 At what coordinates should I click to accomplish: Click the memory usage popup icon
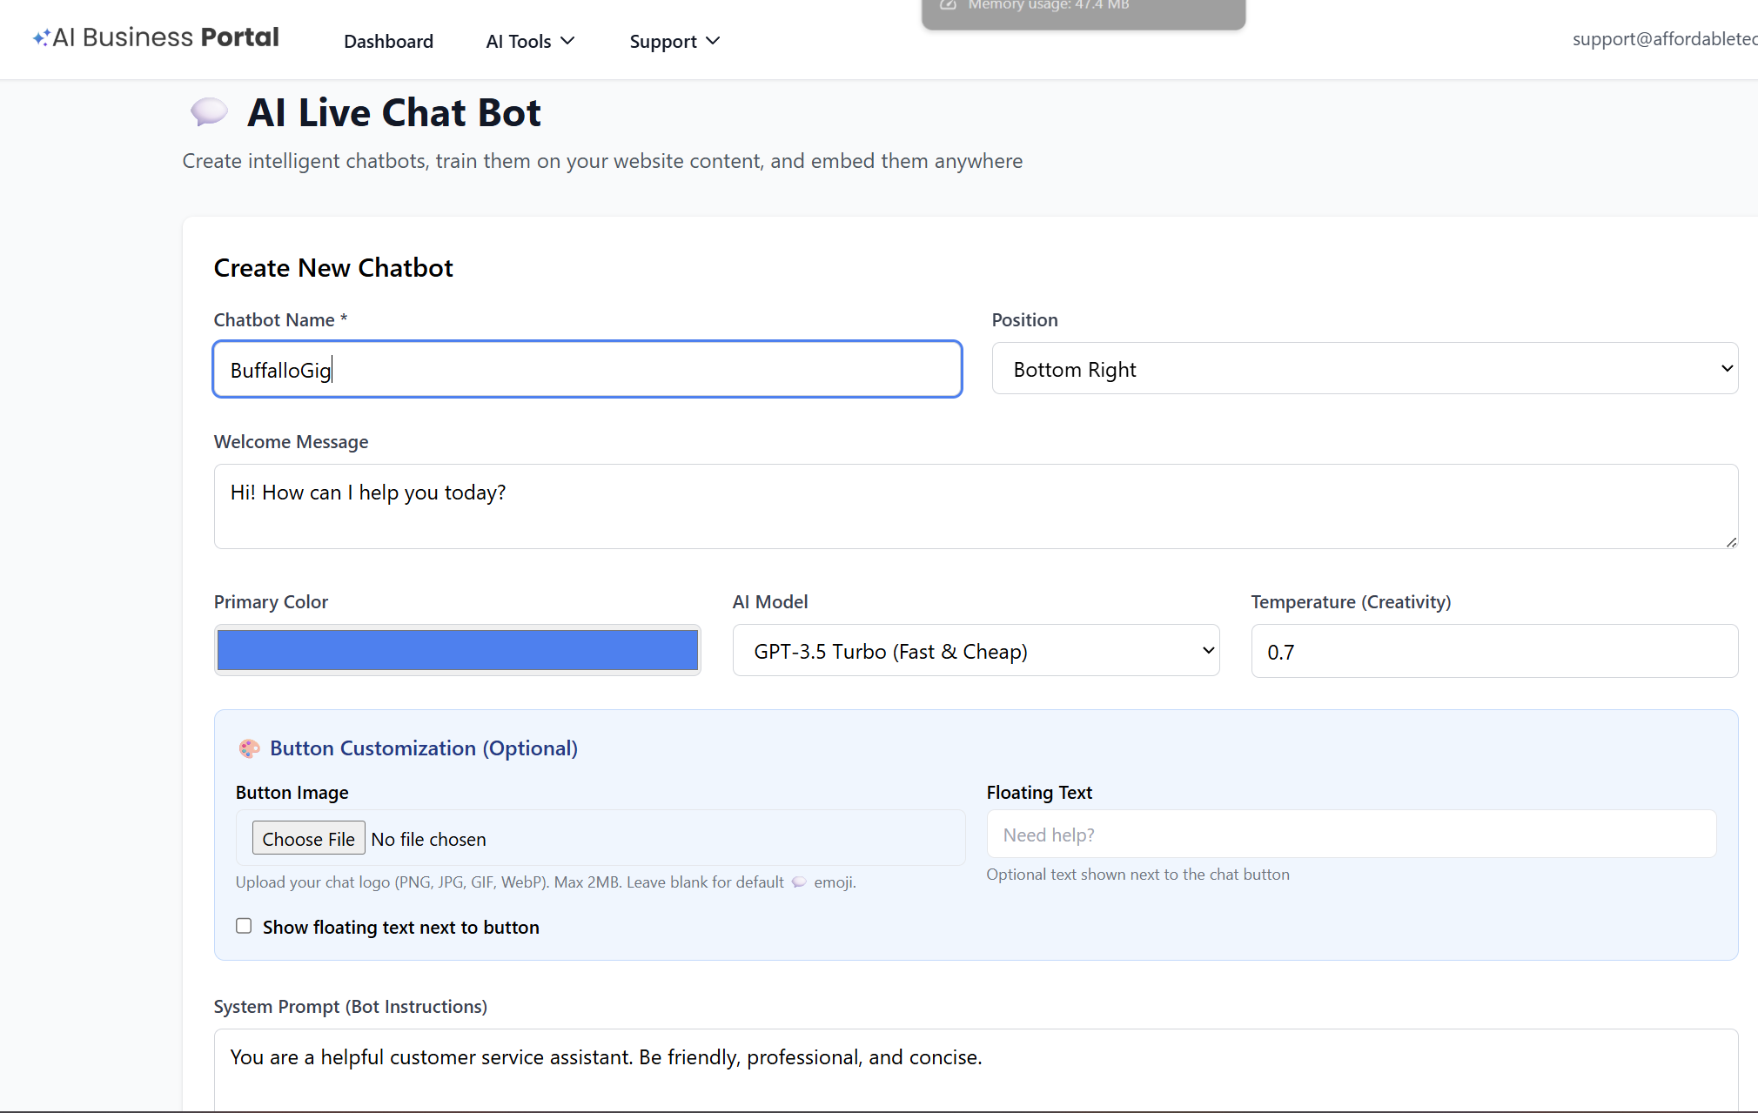point(949,5)
